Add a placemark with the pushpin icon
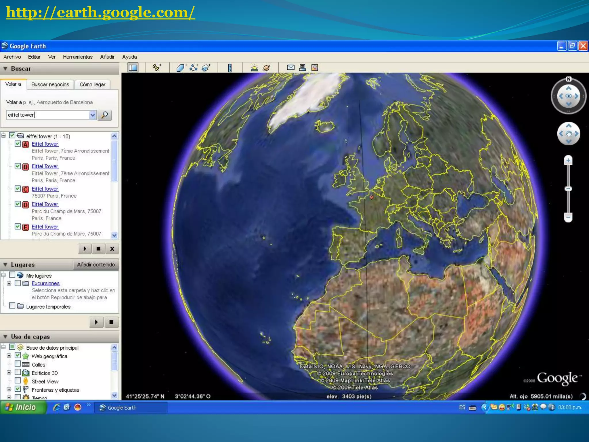Screen dimensions: 589x442 coord(157,68)
